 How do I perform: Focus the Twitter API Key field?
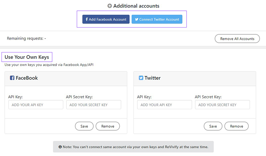coord(165,105)
